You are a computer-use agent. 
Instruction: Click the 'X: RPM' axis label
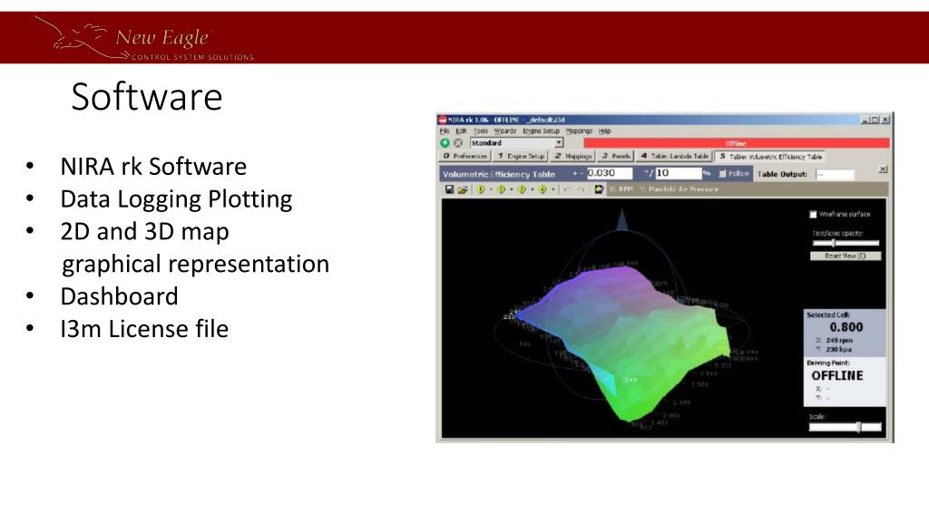pos(621,189)
